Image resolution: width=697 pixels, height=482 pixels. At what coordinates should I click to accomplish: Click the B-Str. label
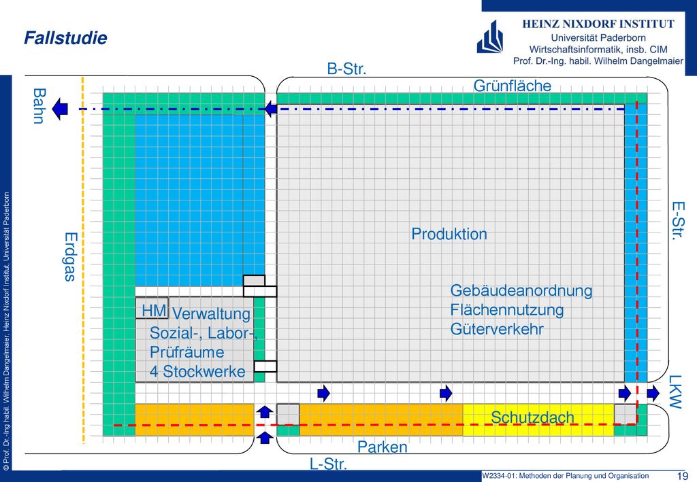346,69
